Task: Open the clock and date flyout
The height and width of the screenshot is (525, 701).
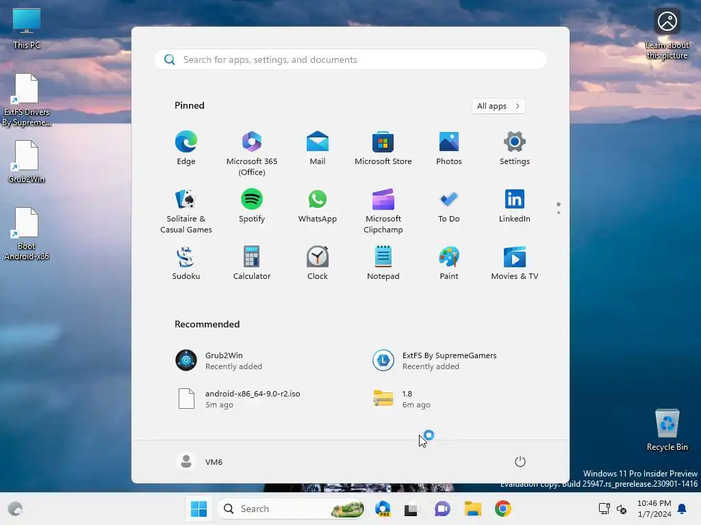Action: click(654, 509)
